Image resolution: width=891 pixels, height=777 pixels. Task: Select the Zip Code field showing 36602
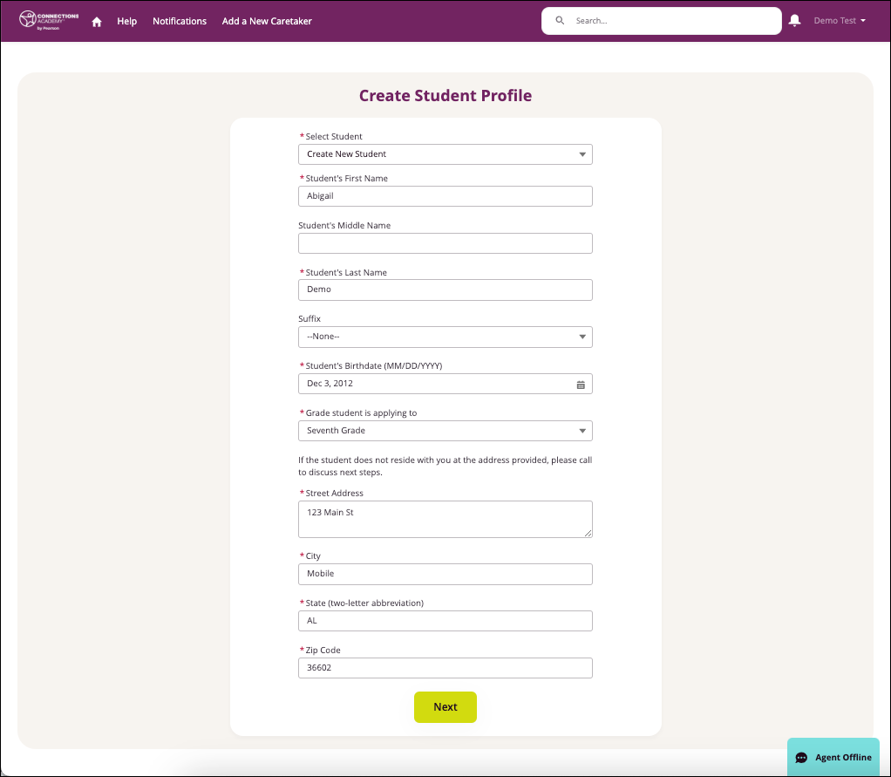coord(445,667)
